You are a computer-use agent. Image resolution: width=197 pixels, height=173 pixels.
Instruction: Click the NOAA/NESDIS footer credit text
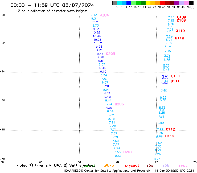(107, 171)
